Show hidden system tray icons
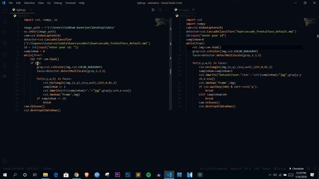The width and height of the screenshot is (319, 179). pyautogui.click(x=270, y=175)
